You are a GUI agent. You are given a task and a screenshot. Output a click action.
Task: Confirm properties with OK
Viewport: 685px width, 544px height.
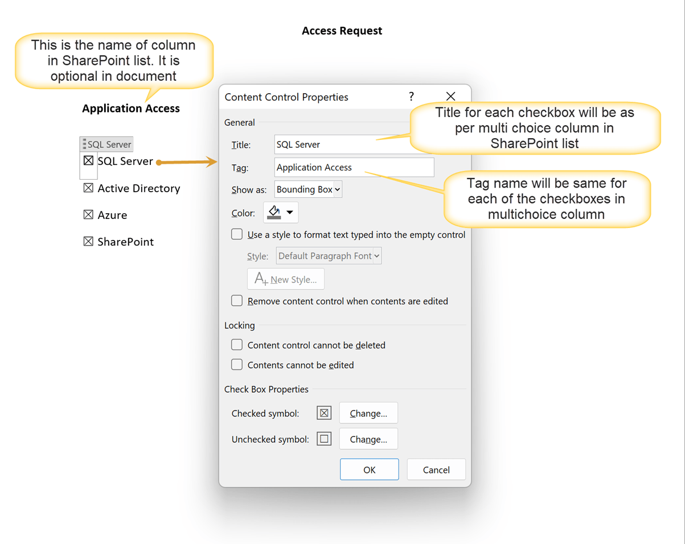click(x=369, y=469)
